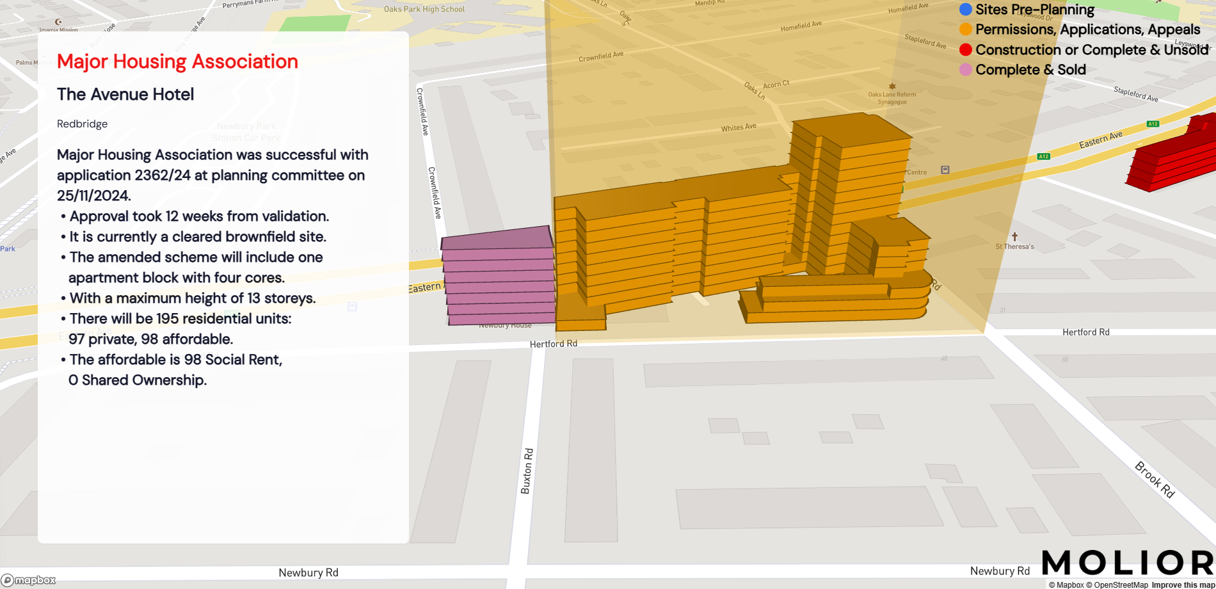This screenshot has width=1216, height=589.
Task: Click the Oaks Lane Reform Synagogue icon
Action: pos(892,86)
